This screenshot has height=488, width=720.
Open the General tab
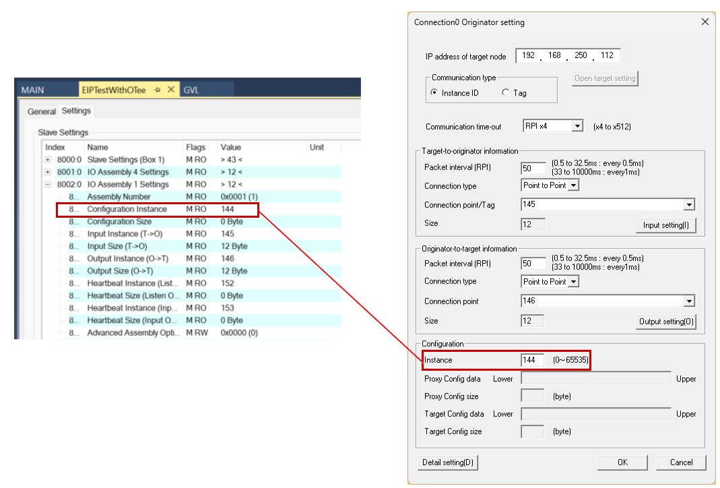(x=41, y=111)
